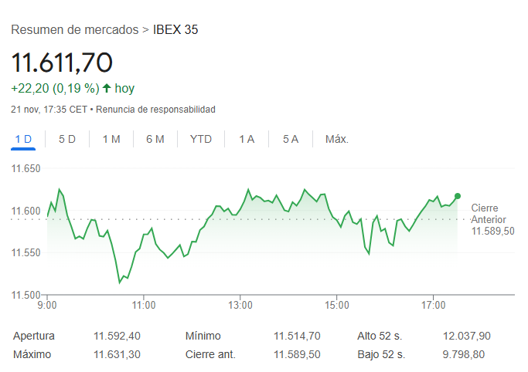Click the green endpoint dot on the chart
The width and height of the screenshot is (528, 372).
point(458,196)
